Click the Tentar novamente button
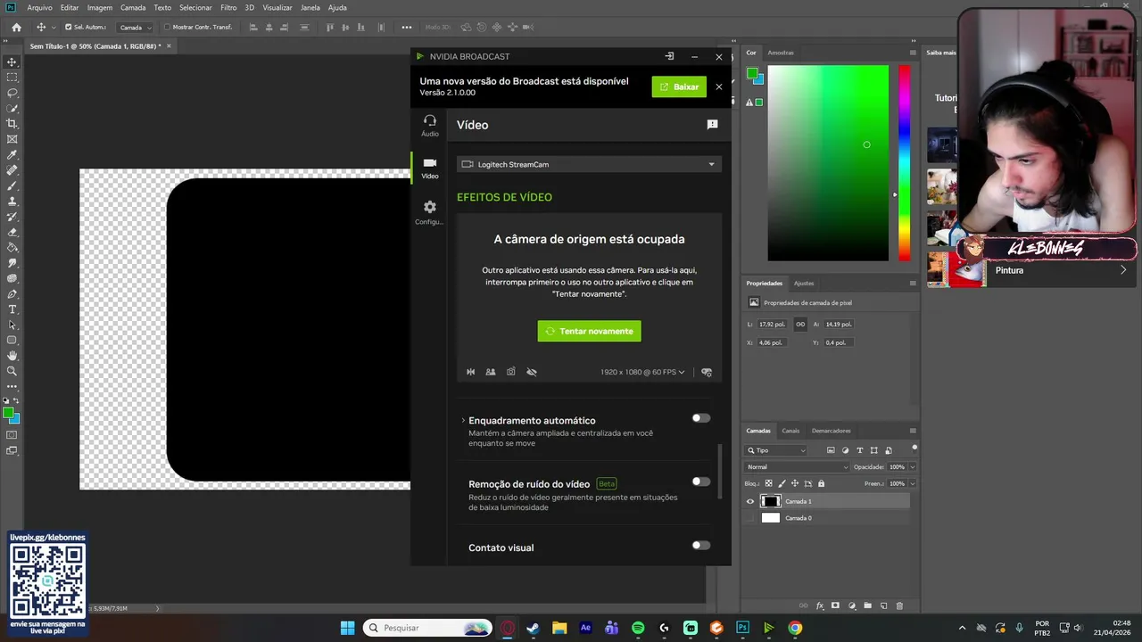Viewport: 1142px width, 642px height. tap(589, 331)
